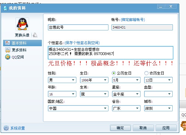This screenshot has height=135, width=186.
Task: Click the 确定 confirm button
Action: coord(120,128)
